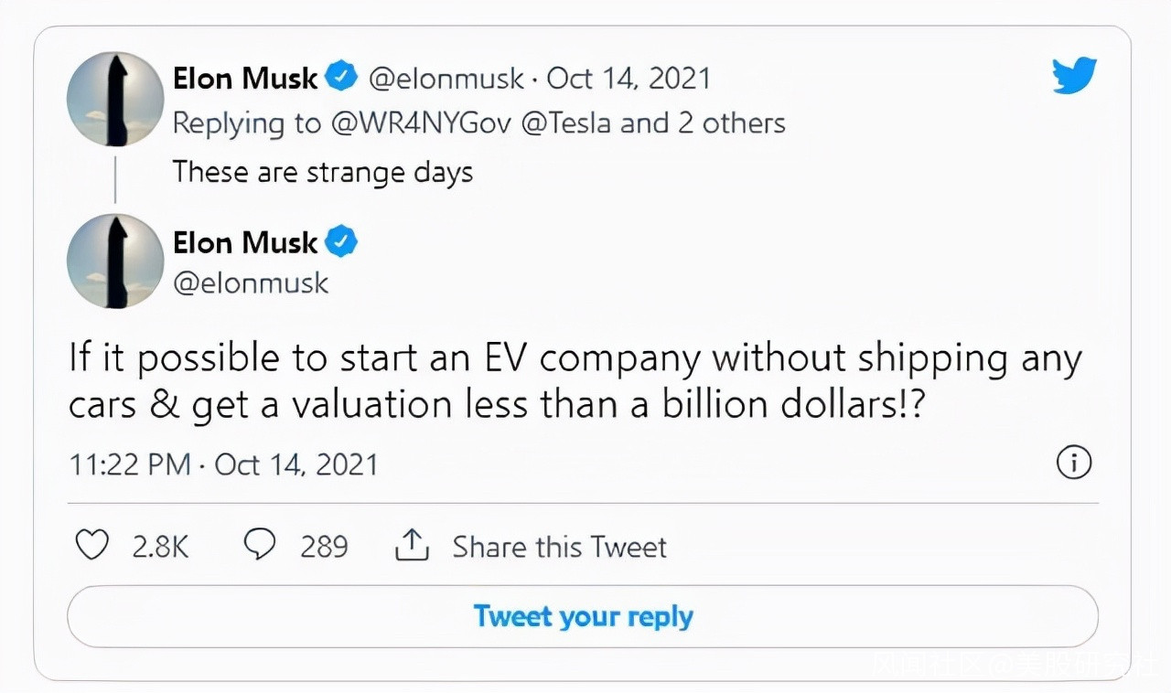Click the verified badge in the main tweet
The height and width of the screenshot is (693, 1171).
tap(342, 242)
